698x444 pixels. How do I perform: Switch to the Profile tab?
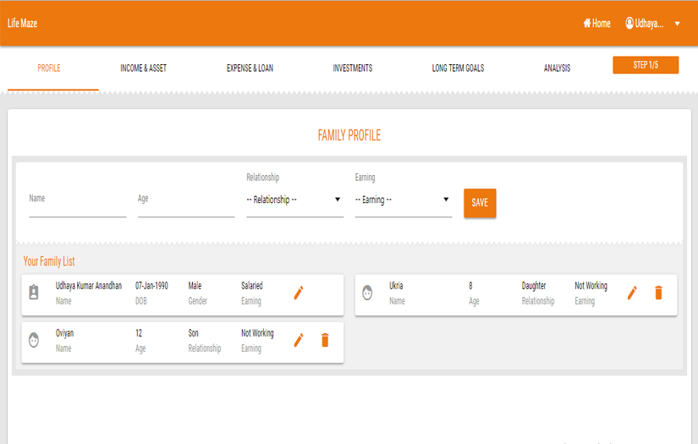tap(49, 68)
